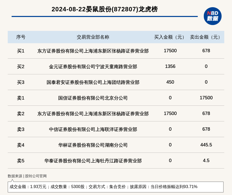Click the 445.5 sell amount value
Viewport: 232px width, 195px height.
point(206,145)
